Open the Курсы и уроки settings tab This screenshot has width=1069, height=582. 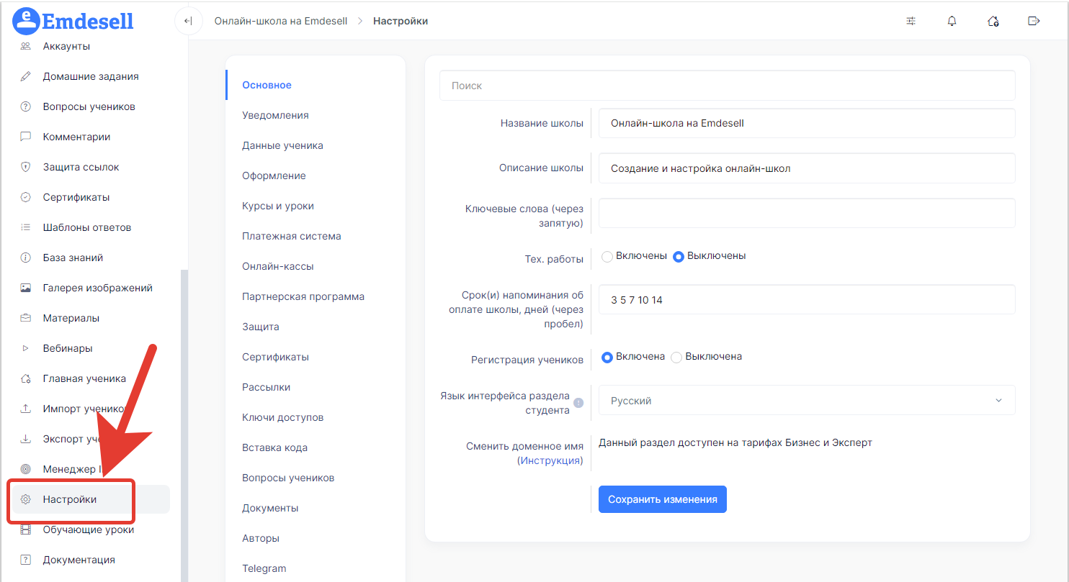tap(278, 206)
